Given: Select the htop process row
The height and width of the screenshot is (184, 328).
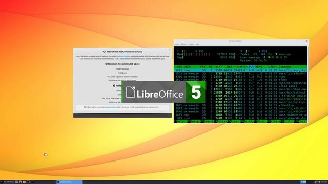Looking at the screenshot, I should coord(240,77).
